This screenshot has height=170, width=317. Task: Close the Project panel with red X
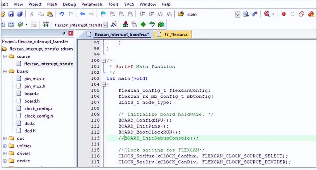click(x=70, y=34)
